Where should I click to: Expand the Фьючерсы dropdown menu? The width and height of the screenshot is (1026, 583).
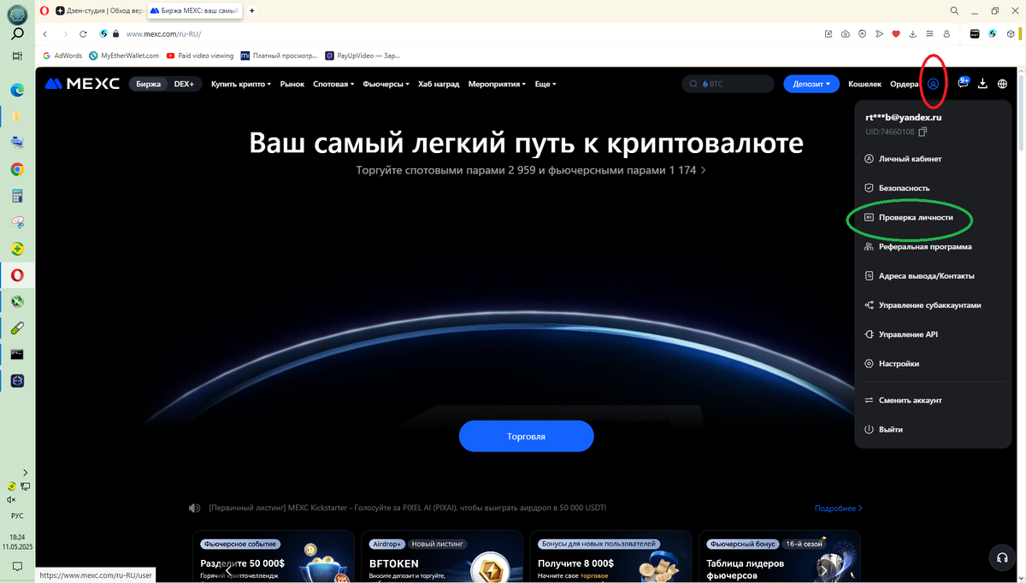[386, 84]
